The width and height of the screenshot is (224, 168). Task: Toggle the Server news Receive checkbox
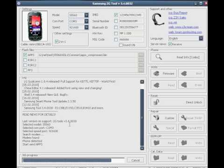[x=170, y=44]
